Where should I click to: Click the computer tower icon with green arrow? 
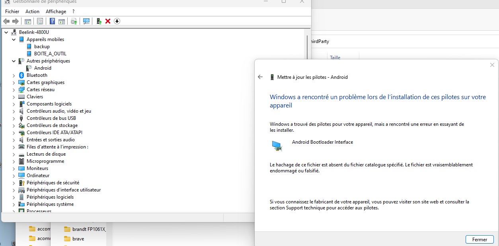[x=99, y=21]
